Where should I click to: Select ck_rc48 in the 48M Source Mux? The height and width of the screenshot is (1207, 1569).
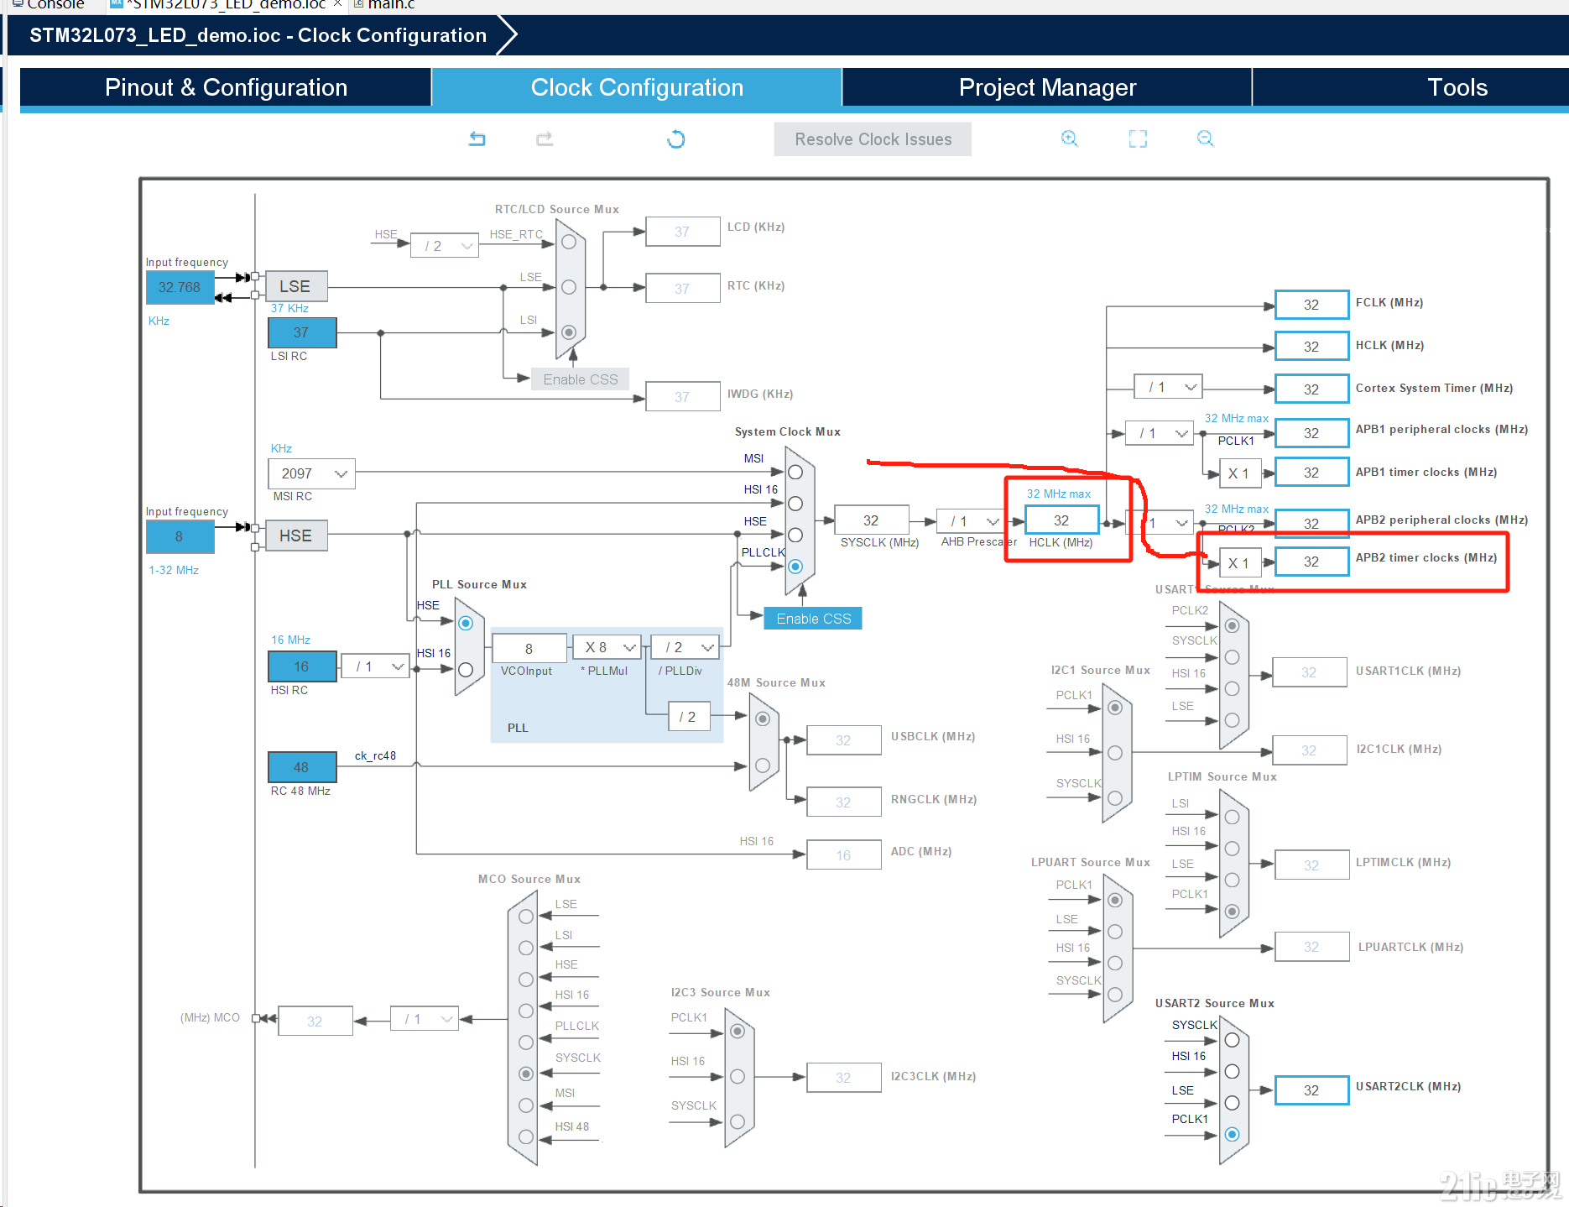tap(763, 765)
